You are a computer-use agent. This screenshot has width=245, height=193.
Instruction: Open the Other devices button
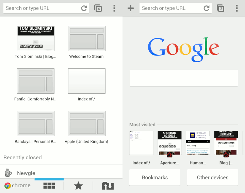[x=212, y=177]
